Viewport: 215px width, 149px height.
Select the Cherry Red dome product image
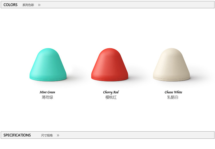[x=110, y=65]
